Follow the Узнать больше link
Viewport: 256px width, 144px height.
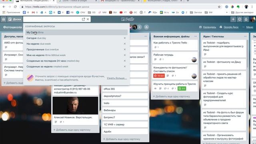coord(117,78)
